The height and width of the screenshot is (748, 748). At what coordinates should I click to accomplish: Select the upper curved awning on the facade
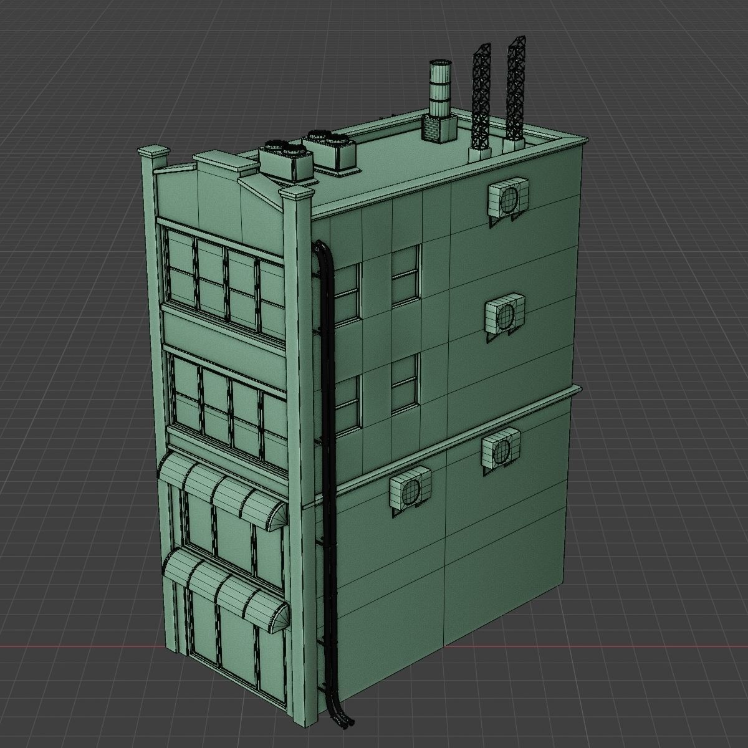223,491
